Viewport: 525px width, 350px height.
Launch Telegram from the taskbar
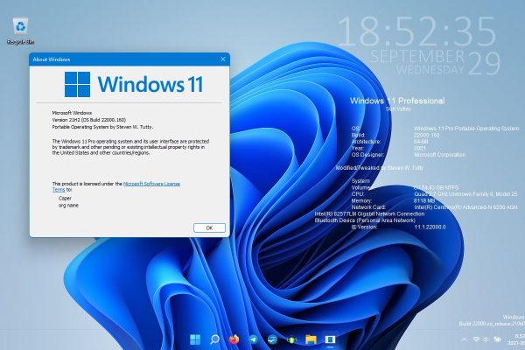coord(254,339)
